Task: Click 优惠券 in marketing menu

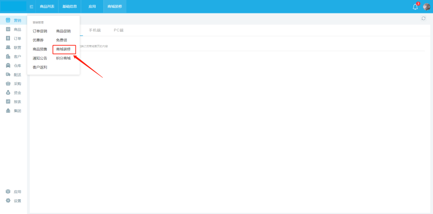Action: (x=38, y=40)
